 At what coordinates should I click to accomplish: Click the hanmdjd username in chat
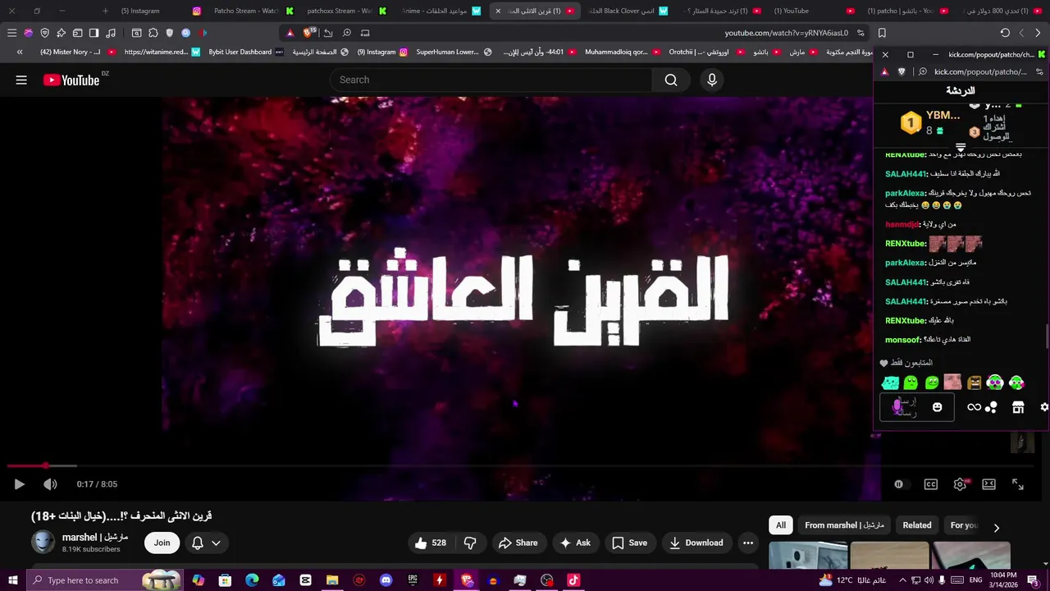902,224
